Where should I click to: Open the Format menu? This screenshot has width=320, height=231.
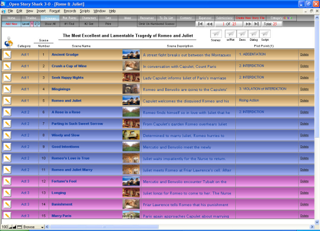pyautogui.click(x=55, y=11)
